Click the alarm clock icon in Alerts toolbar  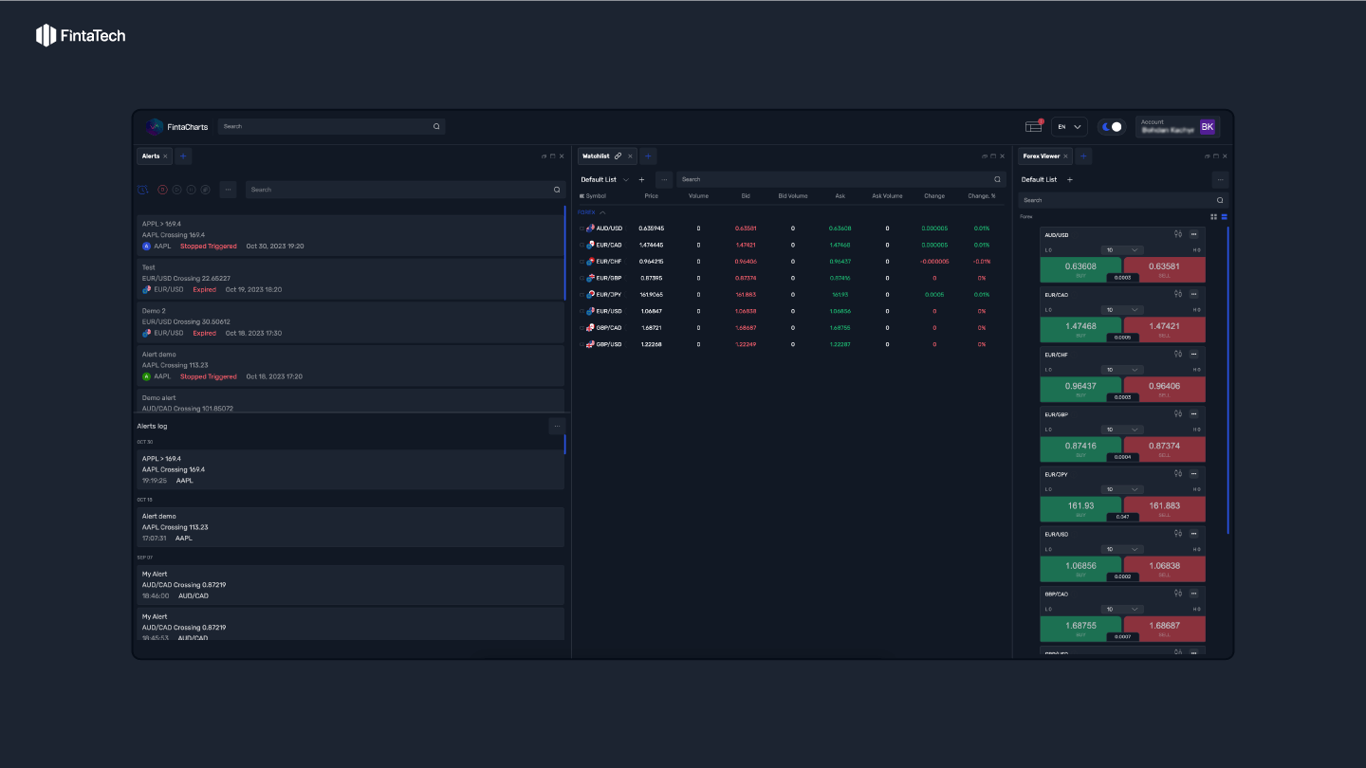point(143,190)
